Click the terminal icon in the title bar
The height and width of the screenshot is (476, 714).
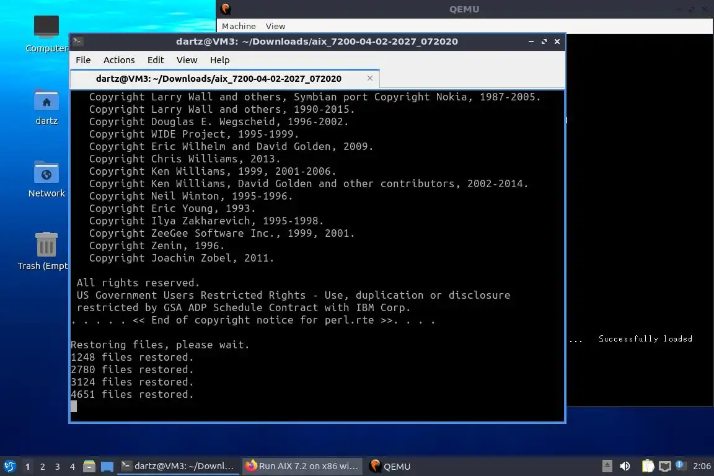click(77, 42)
